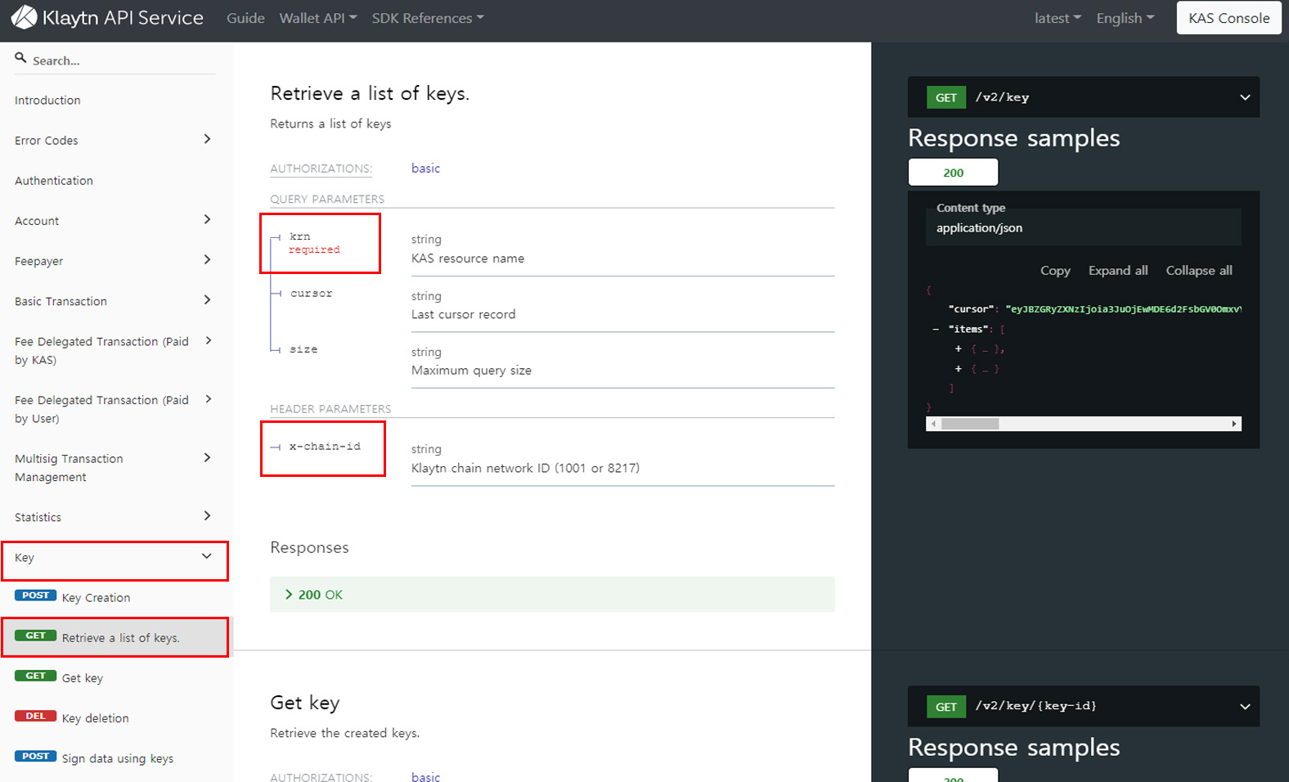Select Retrieve a list of keys item
The image size is (1289, 782).
pyautogui.click(x=116, y=637)
